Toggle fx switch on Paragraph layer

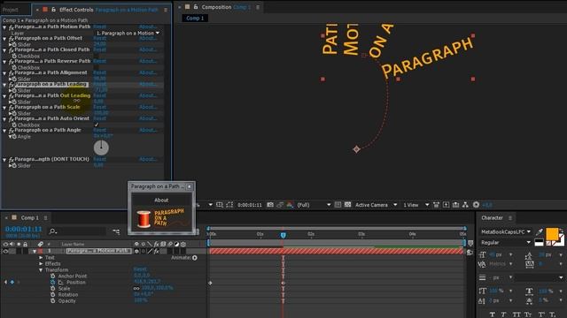pos(156,251)
